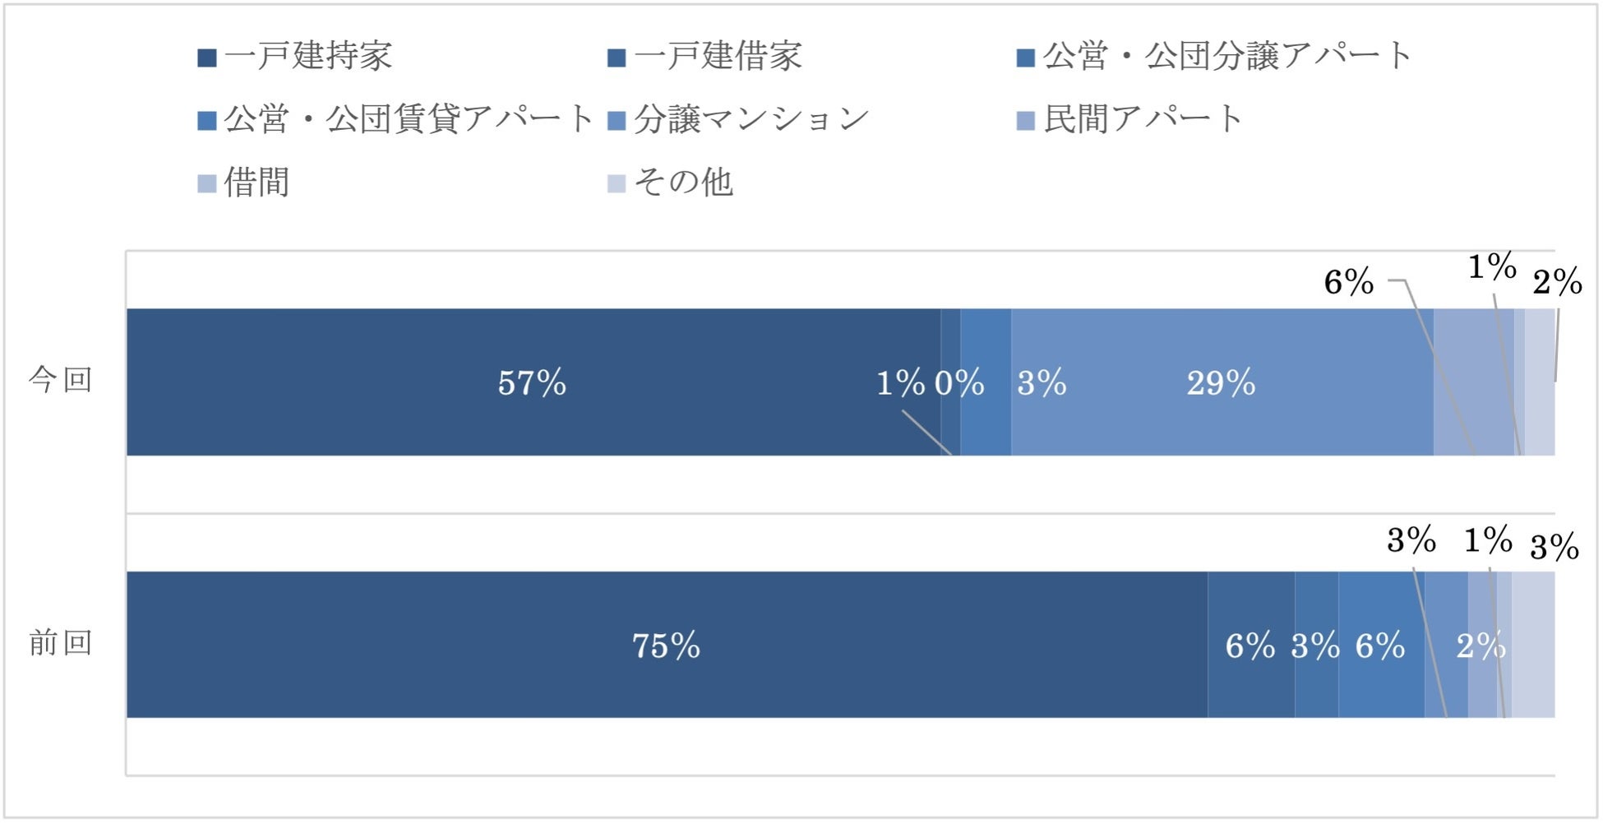Click the 57% segment of the 今回 bar
The height and width of the screenshot is (824, 1603).
pos(533,382)
